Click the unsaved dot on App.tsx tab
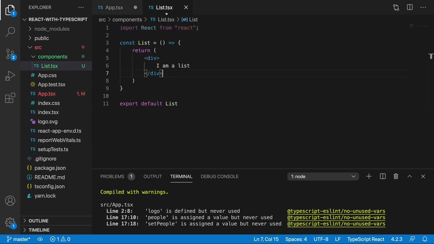 (135, 7)
